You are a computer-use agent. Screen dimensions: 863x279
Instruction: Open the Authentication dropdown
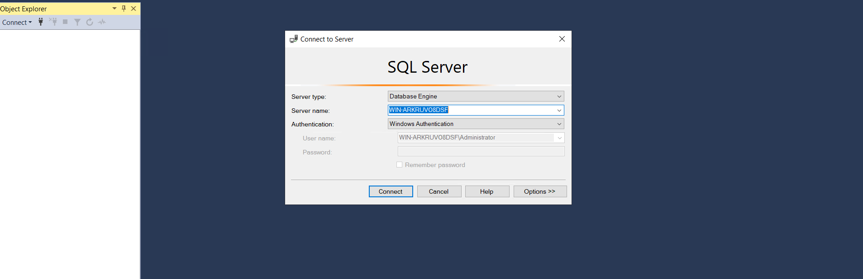[476, 124]
